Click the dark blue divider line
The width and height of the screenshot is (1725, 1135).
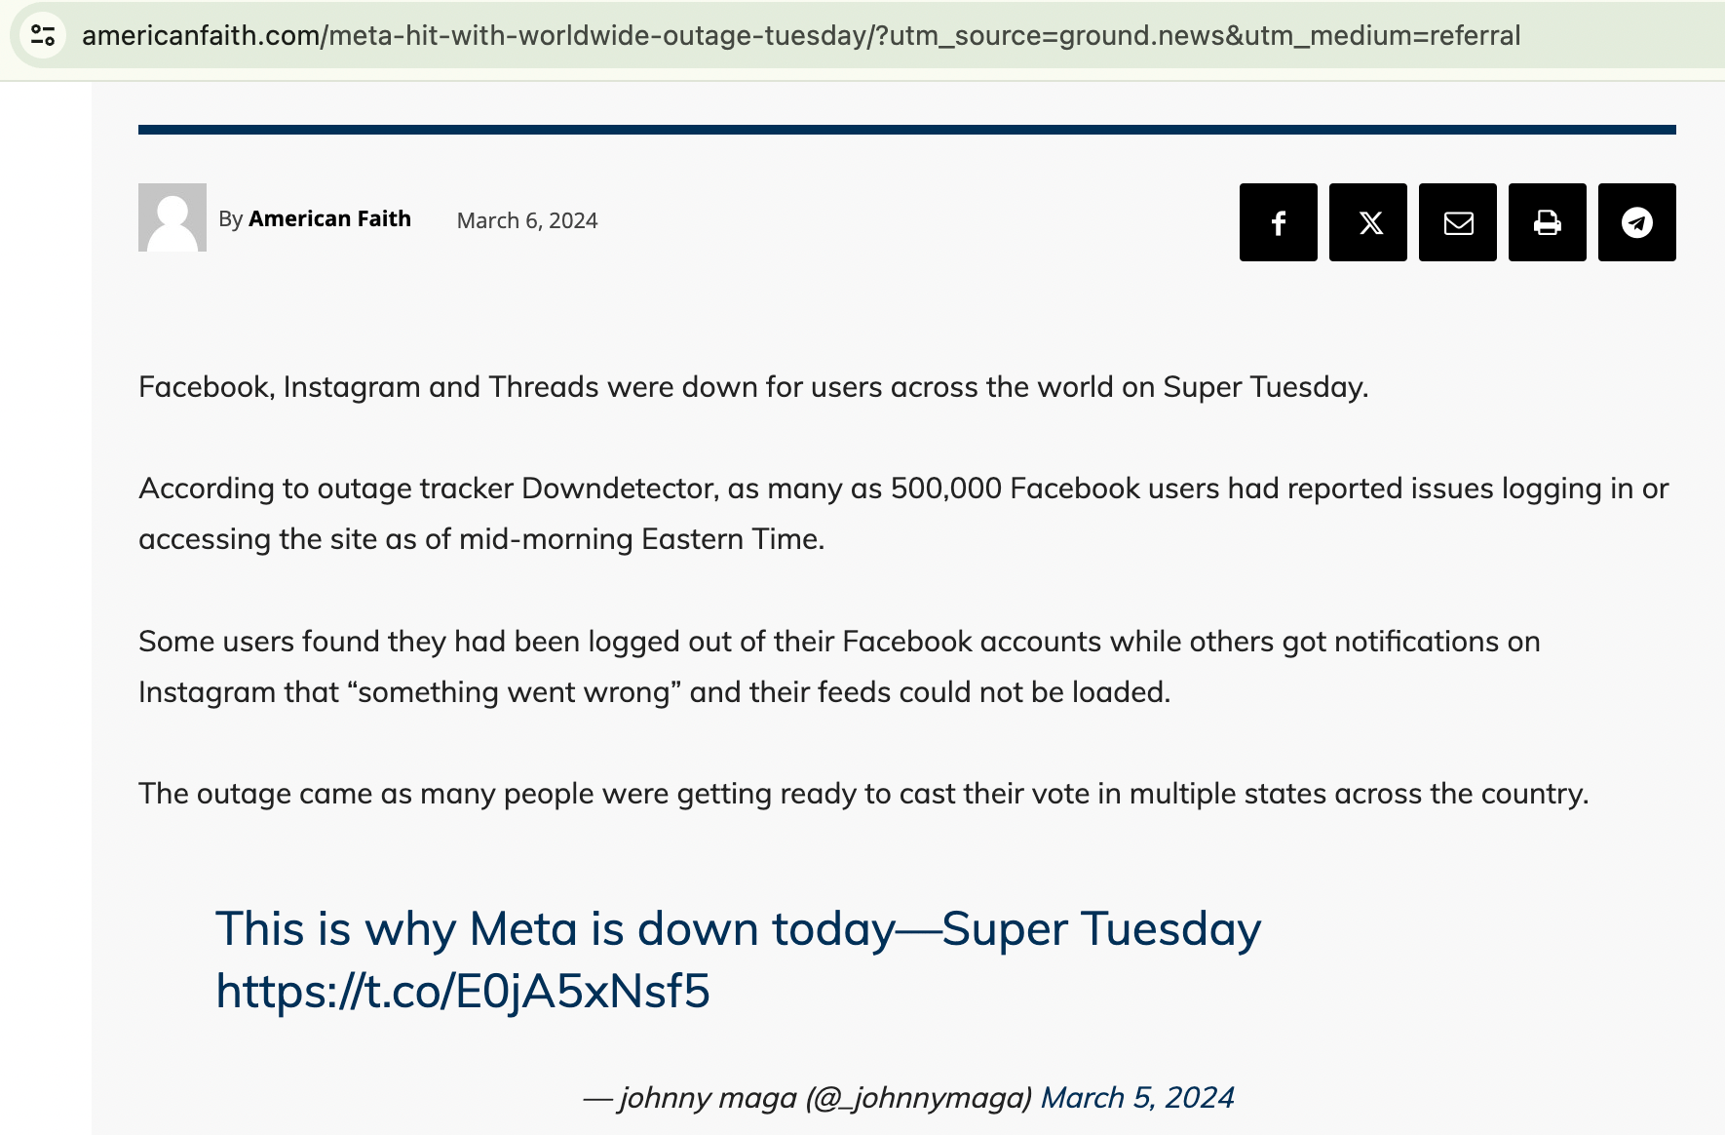tap(906, 129)
